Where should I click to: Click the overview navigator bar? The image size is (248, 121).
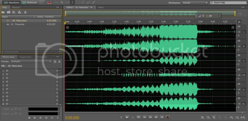point(150,13)
